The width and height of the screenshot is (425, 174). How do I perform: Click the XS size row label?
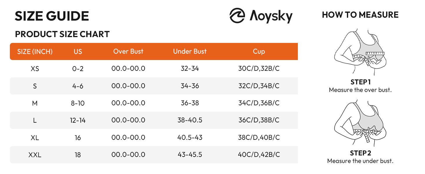[x=35, y=69]
